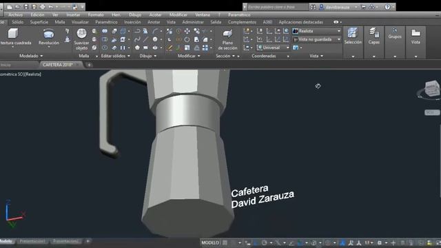This screenshot has width=441, height=248.
Task: Click the davidzarauza account name
Action: [338, 7]
